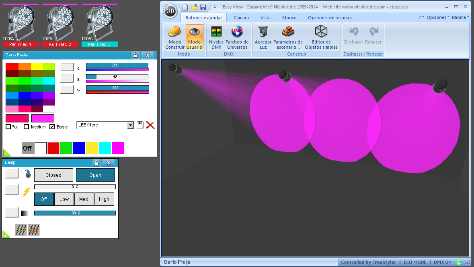Uncheck the Basic checkbox
474x267 pixels.
coord(52,127)
